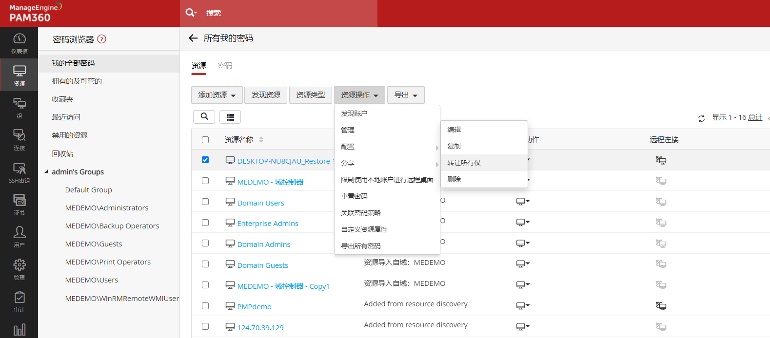
Task: Toggle the select-all checkbox in table header
Action: tap(205, 140)
